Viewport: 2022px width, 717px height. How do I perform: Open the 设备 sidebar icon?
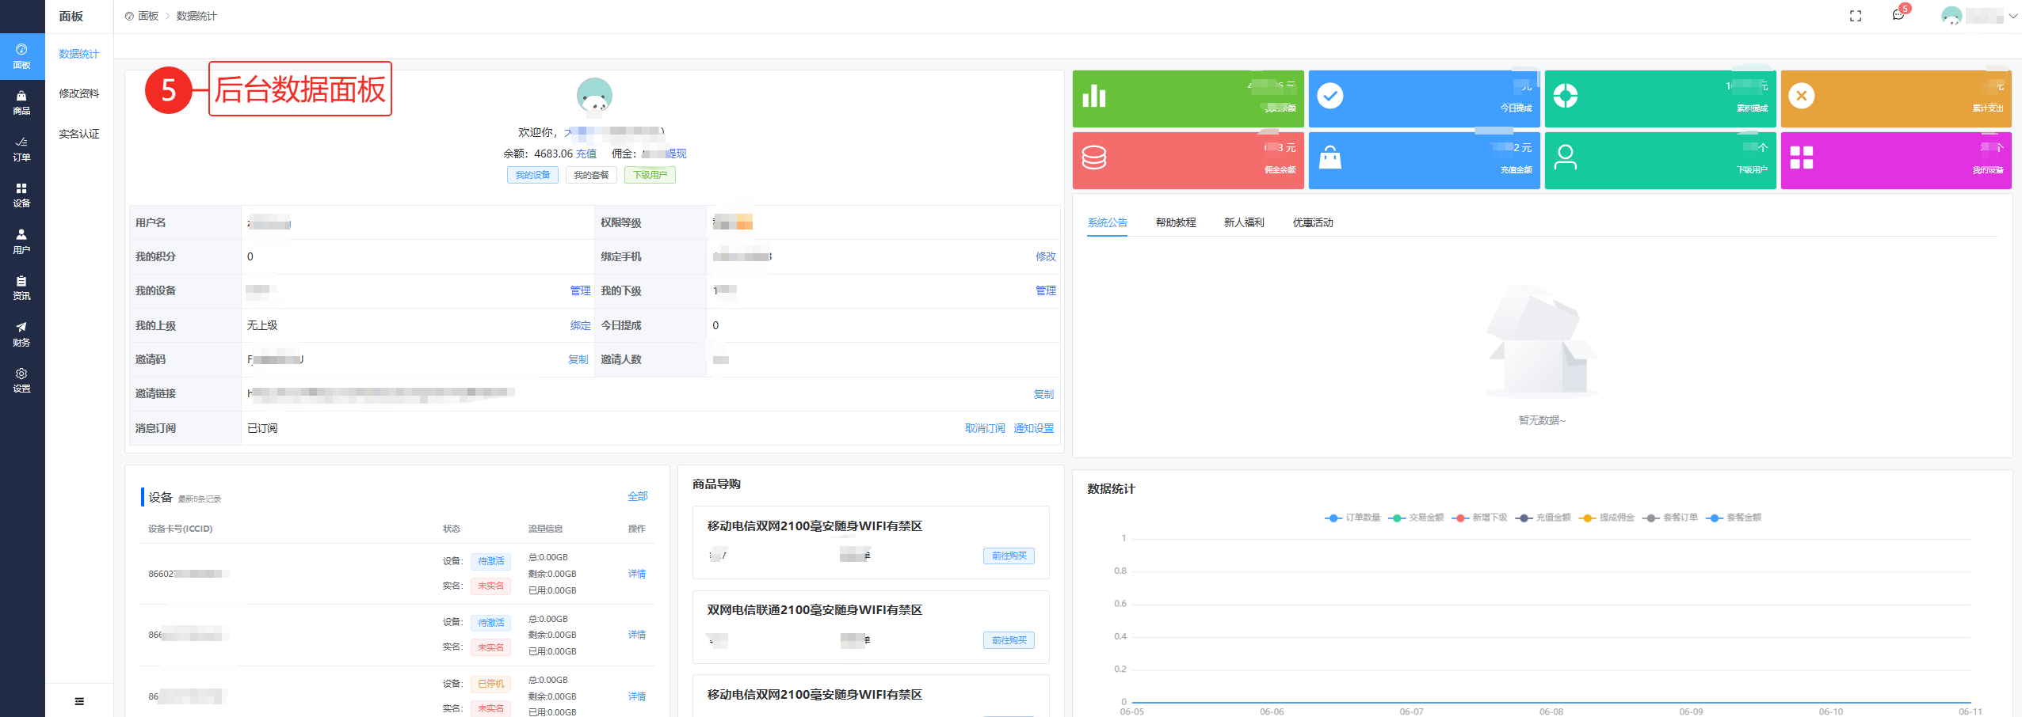tap(21, 195)
